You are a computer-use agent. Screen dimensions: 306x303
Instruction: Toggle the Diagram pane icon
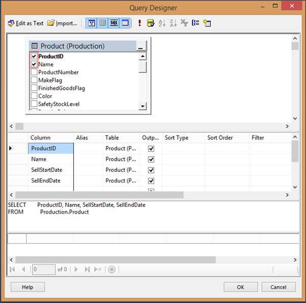click(91, 23)
